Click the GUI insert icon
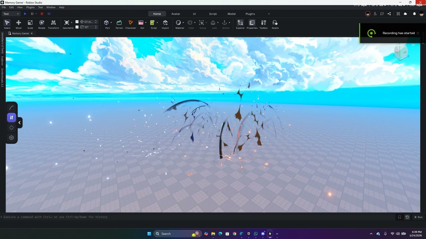 pos(141,23)
